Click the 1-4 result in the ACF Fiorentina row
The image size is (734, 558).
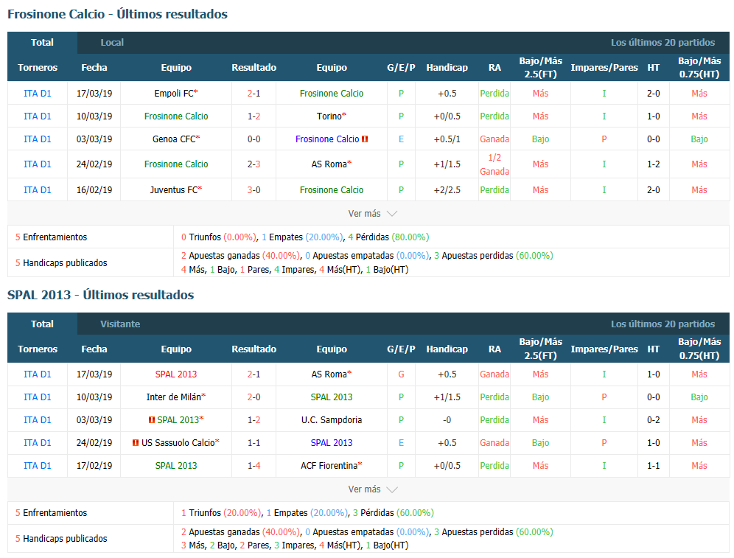coord(254,466)
